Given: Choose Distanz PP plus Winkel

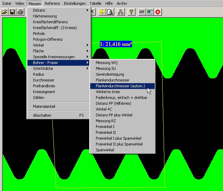Looking at the screenshot, I should coord(122,115).
